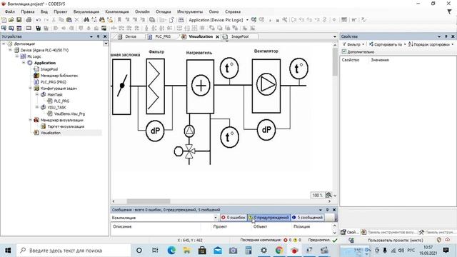Open the Compilation message category dropdown
Screen dimensions: 457x257
pyautogui.click(x=216, y=218)
